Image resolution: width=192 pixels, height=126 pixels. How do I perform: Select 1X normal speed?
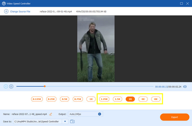pyautogui.click(x=91, y=99)
